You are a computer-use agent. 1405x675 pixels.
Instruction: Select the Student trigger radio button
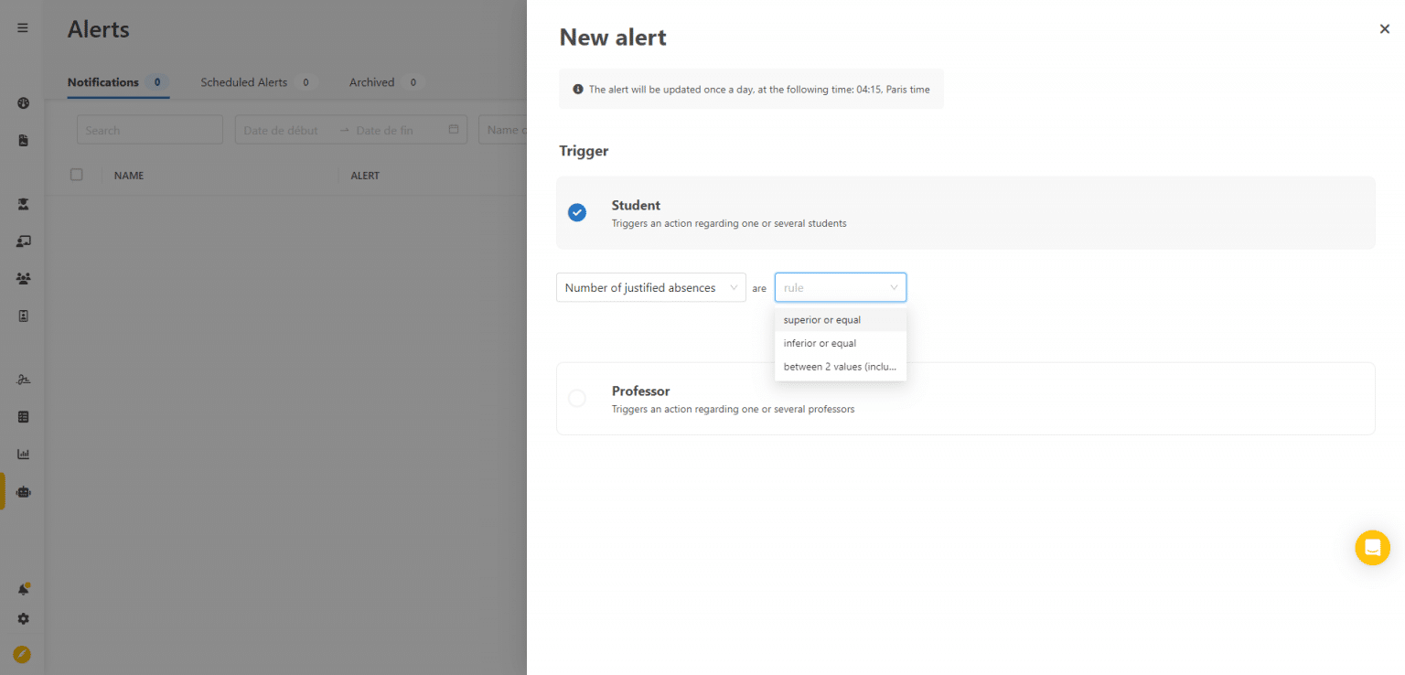click(577, 211)
